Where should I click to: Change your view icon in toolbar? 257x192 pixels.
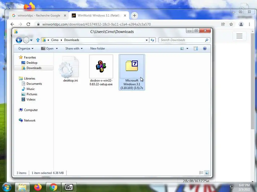click(x=182, y=48)
